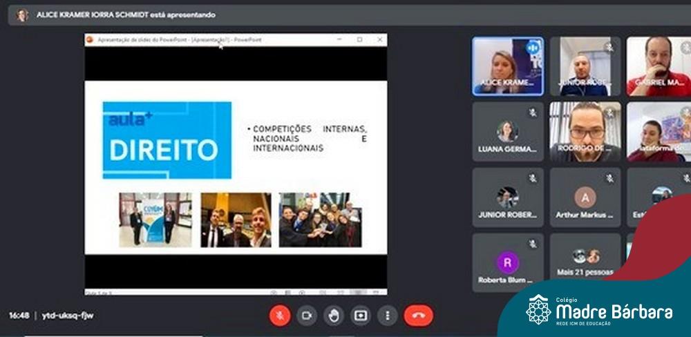
Task: Hang up using the red leave-call button
Action: 419,316
